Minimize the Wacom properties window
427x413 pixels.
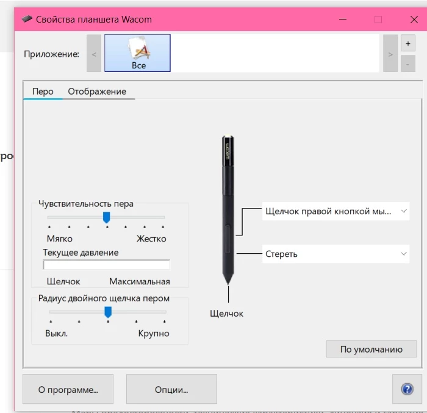point(343,20)
